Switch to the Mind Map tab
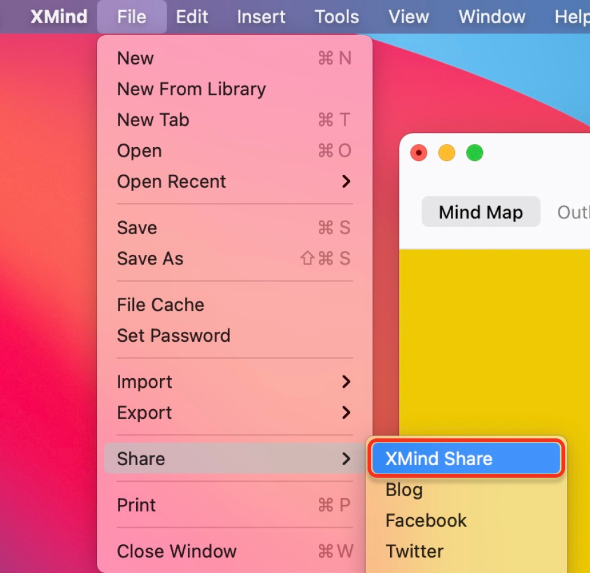 pyautogui.click(x=481, y=212)
